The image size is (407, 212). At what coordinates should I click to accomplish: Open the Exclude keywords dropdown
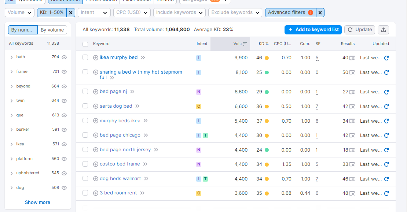(x=235, y=12)
